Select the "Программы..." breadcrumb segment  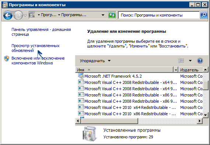coord(74,15)
